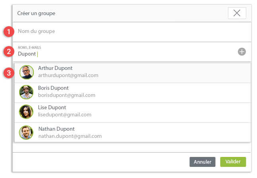The width and height of the screenshot is (257, 178).
Task: Click borisdupont@gmail.com email text
Action: coord(66,95)
